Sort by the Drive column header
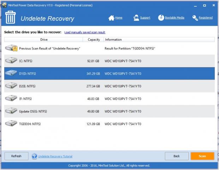Viewport: 219px width, 170px height. pyautogui.click(x=44, y=40)
